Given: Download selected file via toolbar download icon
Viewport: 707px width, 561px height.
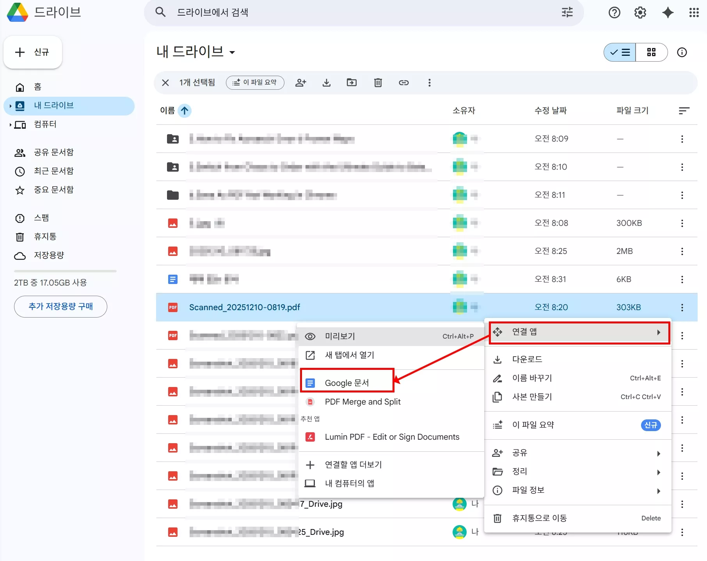Looking at the screenshot, I should click(326, 83).
